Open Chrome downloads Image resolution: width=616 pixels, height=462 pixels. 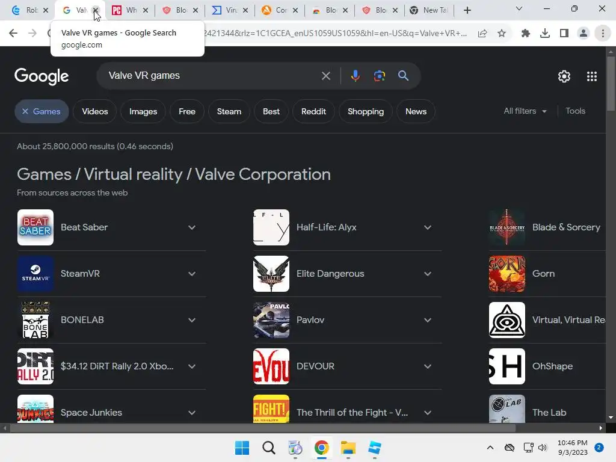coord(545,34)
